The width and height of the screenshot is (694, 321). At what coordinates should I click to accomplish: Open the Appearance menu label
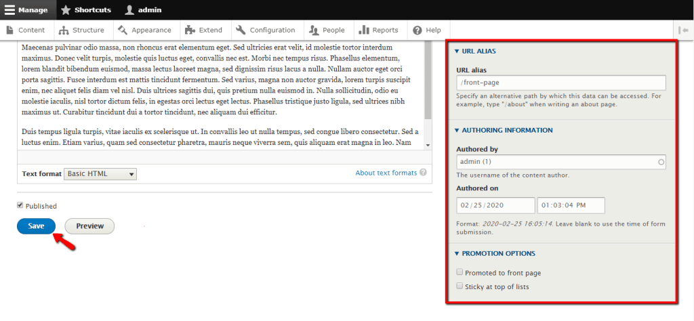coord(151,30)
